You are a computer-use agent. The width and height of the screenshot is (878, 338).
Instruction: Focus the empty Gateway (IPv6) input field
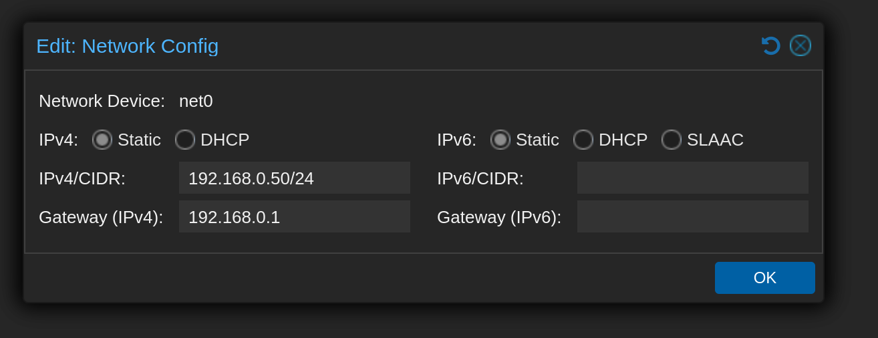click(693, 216)
